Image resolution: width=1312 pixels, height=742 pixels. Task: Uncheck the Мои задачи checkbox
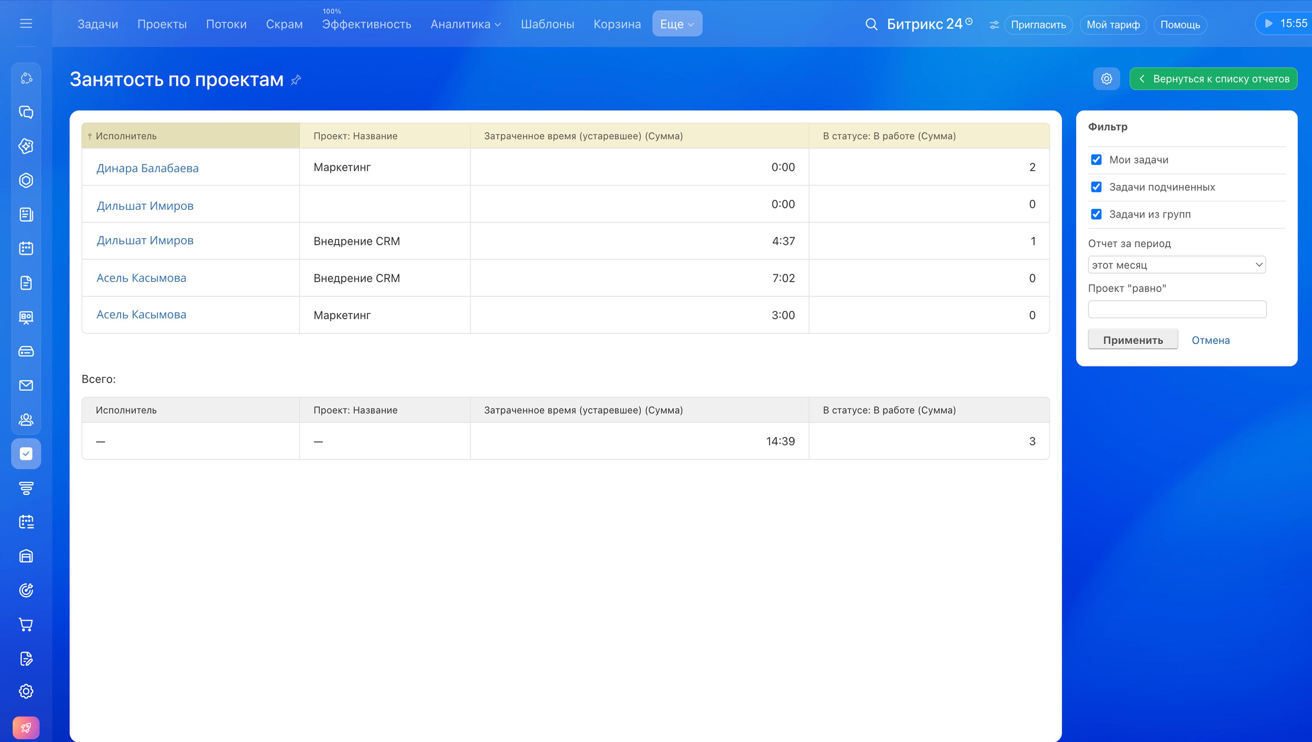[x=1096, y=160]
